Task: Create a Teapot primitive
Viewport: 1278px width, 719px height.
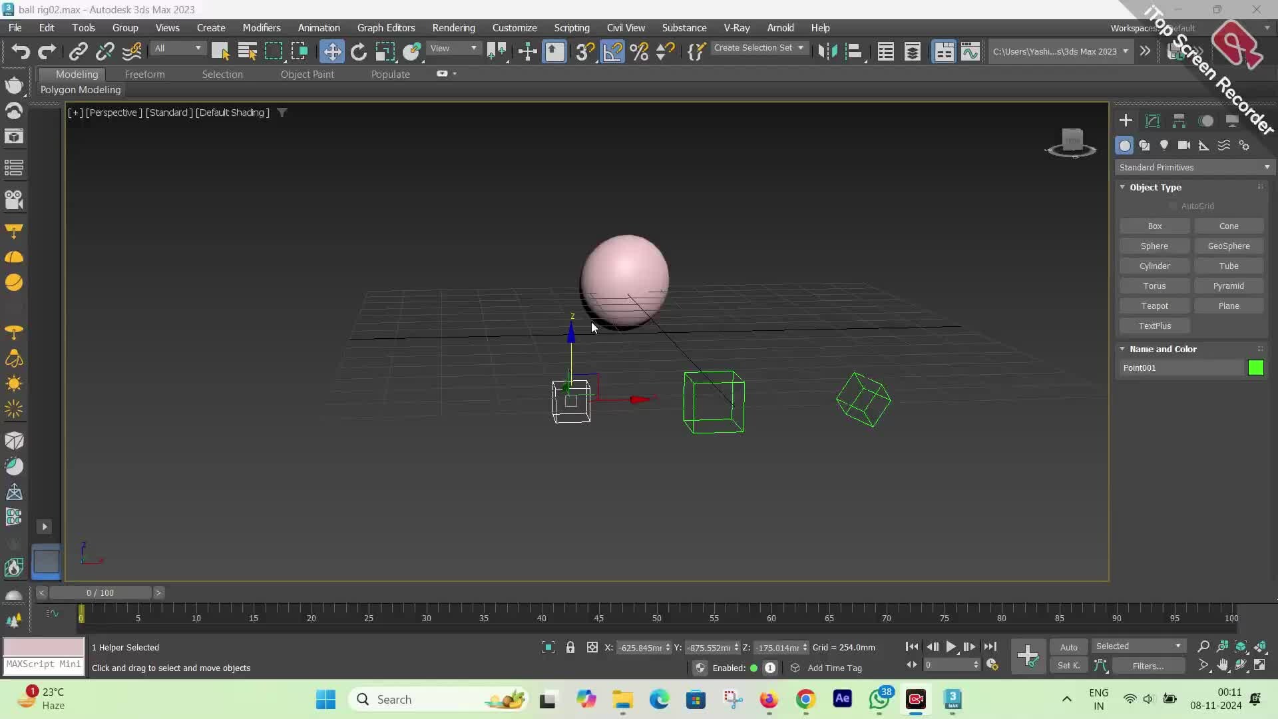Action: (x=1154, y=306)
